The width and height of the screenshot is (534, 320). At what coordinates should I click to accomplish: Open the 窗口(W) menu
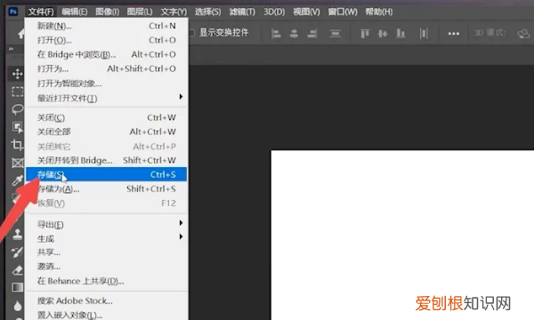pyautogui.click(x=343, y=12)
